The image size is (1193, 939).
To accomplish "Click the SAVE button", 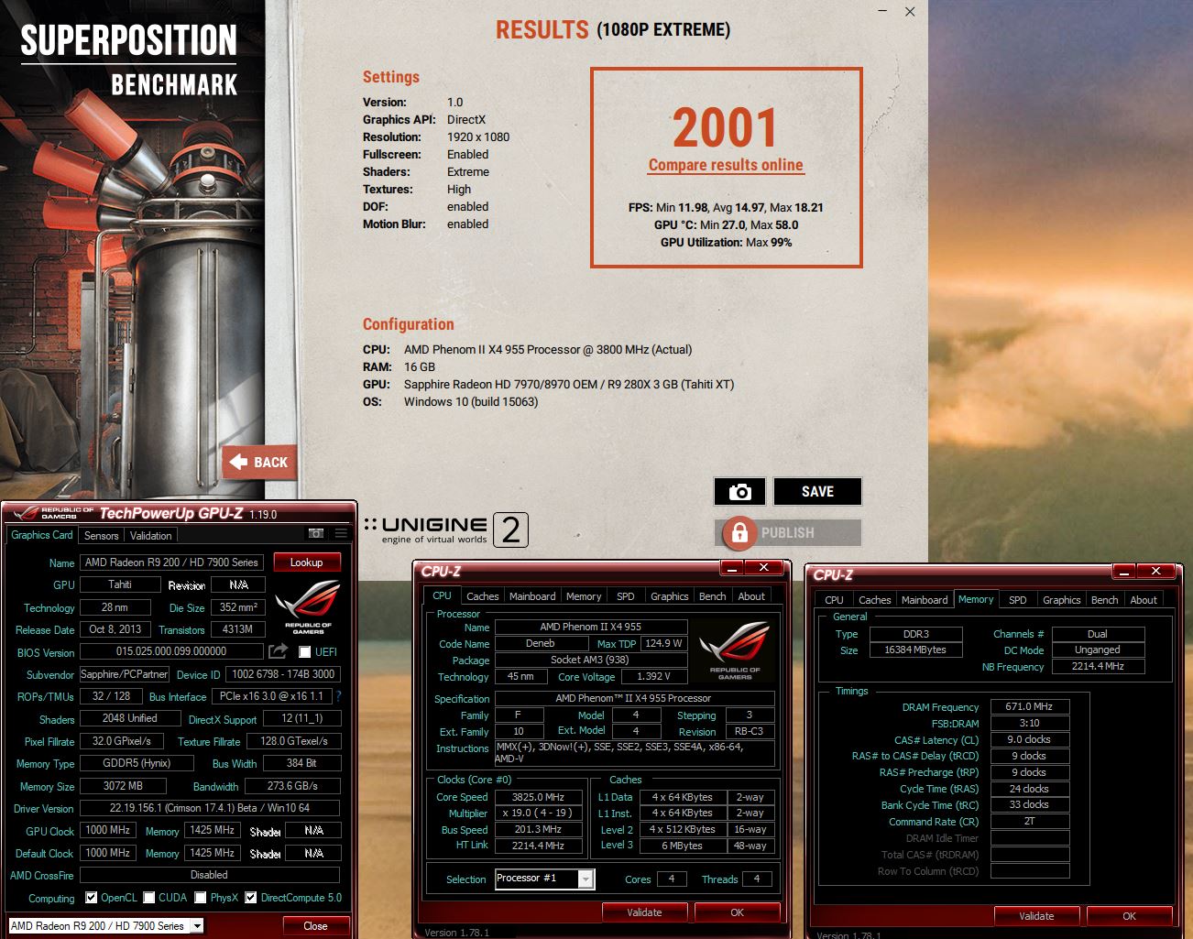I will tap(817, 492).
